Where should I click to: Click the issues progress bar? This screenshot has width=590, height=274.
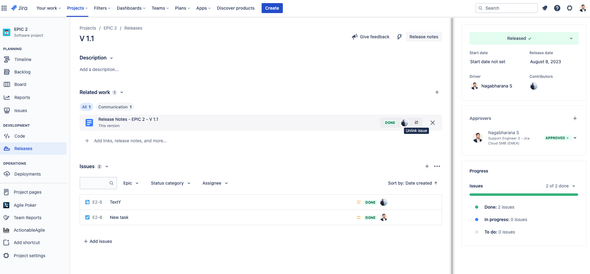[524, 195]
